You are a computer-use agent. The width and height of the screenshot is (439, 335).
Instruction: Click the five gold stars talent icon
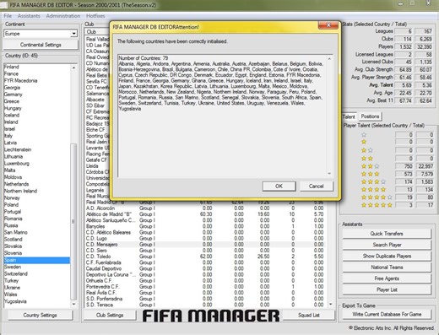(377, 205)
